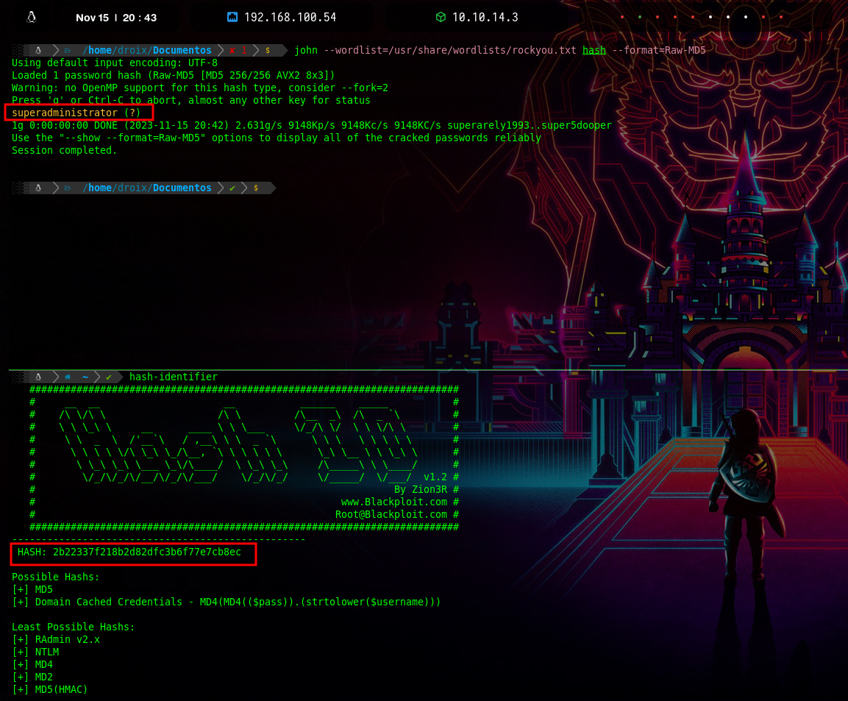This screenshot has height=701, width=848.
Task: Click the date and time display
Action: pyautogui.click(x=116, y=17)
